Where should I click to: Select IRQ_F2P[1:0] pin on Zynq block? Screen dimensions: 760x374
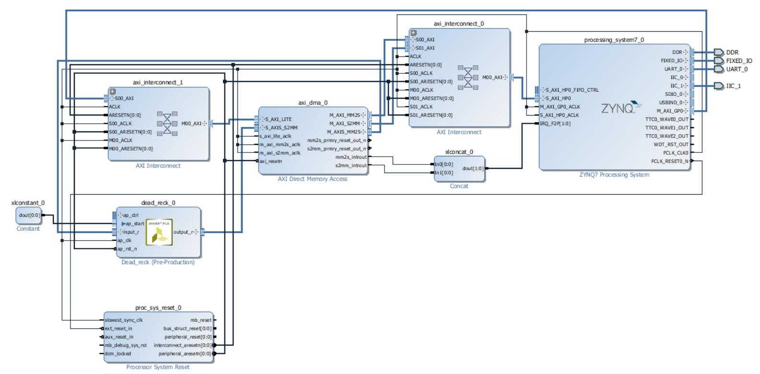(555, 124)
